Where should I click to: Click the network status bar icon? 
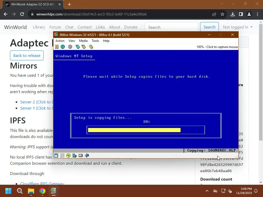pos(74,155)
